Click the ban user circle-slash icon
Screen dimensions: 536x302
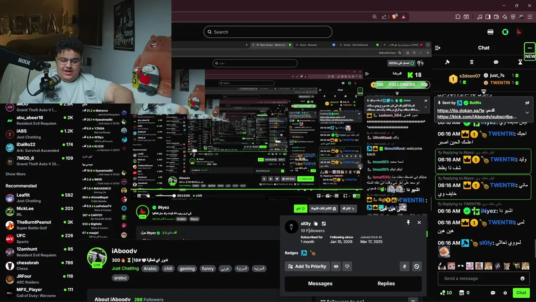[x=417, y=266]
